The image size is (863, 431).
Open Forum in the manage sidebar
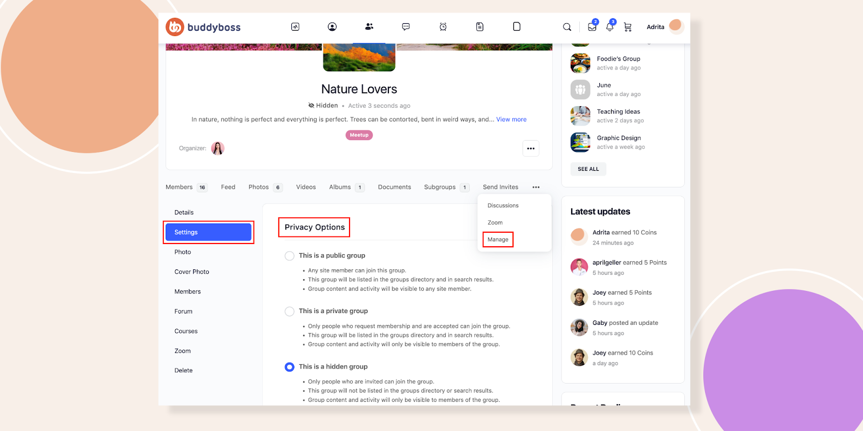tap(183, 311)
